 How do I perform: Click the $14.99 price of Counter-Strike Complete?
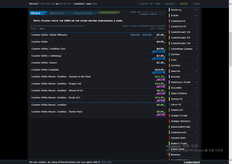pyautogui.click(x=159, y=70)
